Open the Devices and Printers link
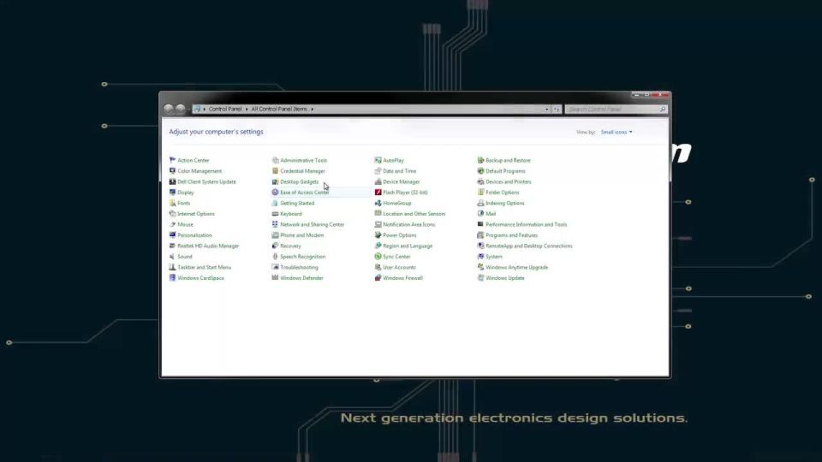The height and width of the screenshot is (462, 822). (x=509, y=181)
